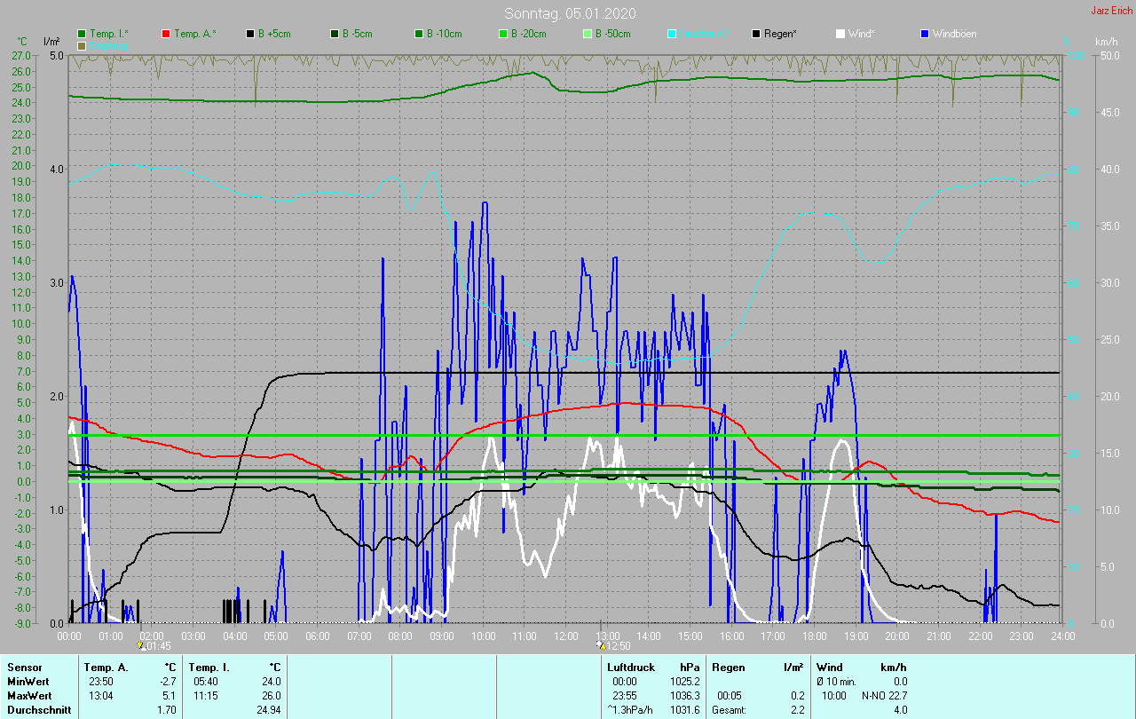Click the 01:45 marker below the time axis
1136x719 pixels.
154,646
